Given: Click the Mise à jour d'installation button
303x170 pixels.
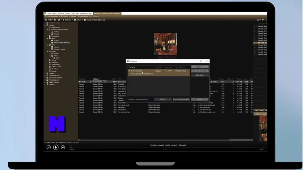Looking at the screenshot, I should pyautogui.click(x=200, y=71).
